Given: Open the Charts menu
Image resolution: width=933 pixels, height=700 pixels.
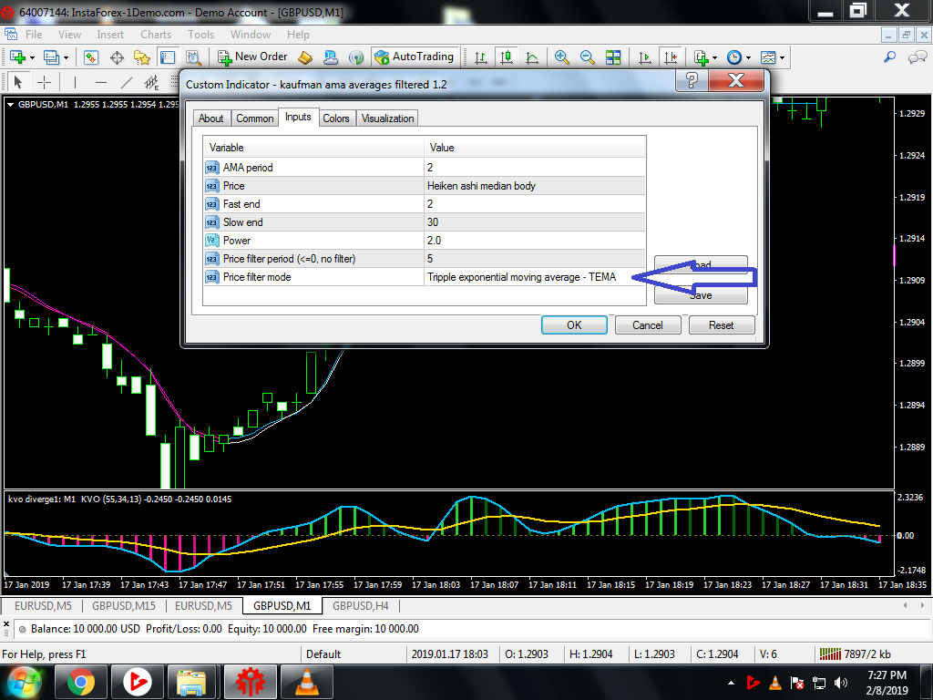Looking at the screenshot, I should point(156,35).
